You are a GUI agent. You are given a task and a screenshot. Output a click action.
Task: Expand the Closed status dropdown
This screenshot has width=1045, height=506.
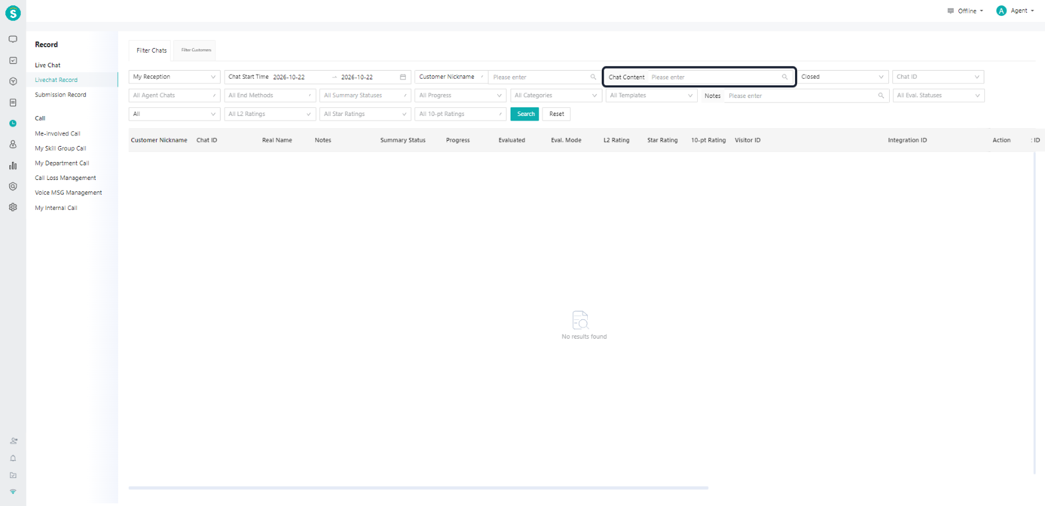842,77
